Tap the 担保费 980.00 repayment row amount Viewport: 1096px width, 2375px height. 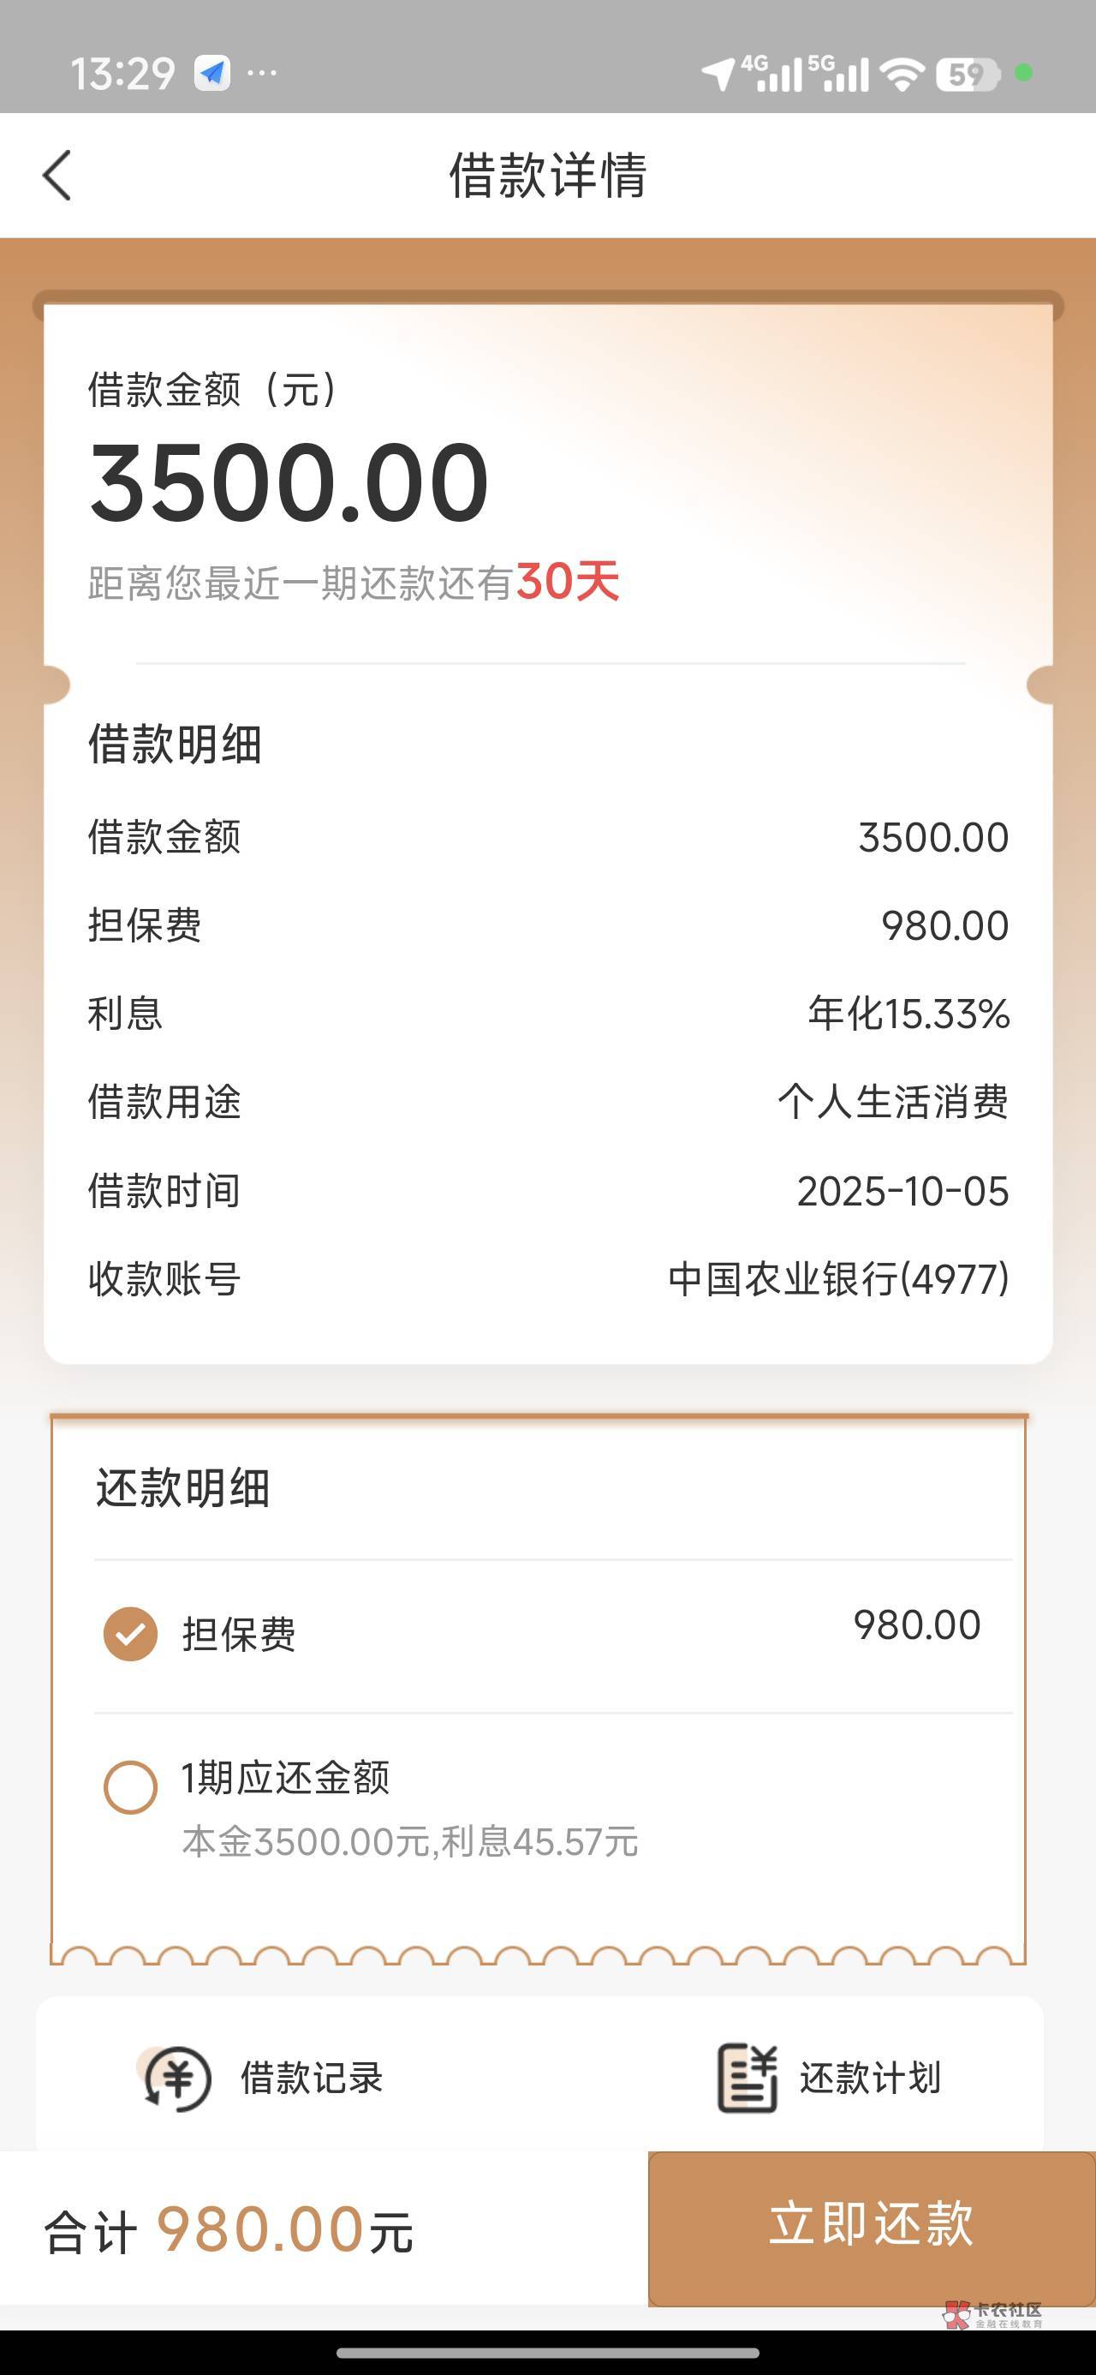tap(916, 1625)
